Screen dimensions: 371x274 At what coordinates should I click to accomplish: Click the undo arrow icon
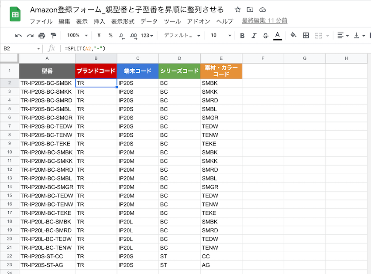point(18,36)
